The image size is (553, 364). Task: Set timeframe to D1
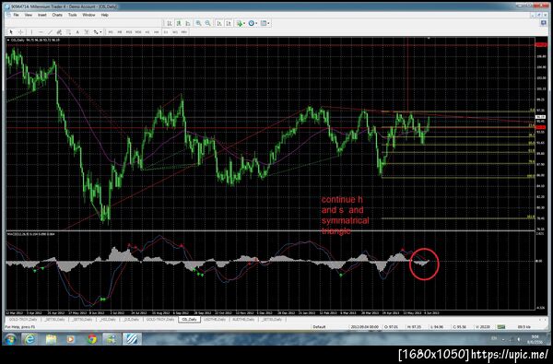coord(166,32)
